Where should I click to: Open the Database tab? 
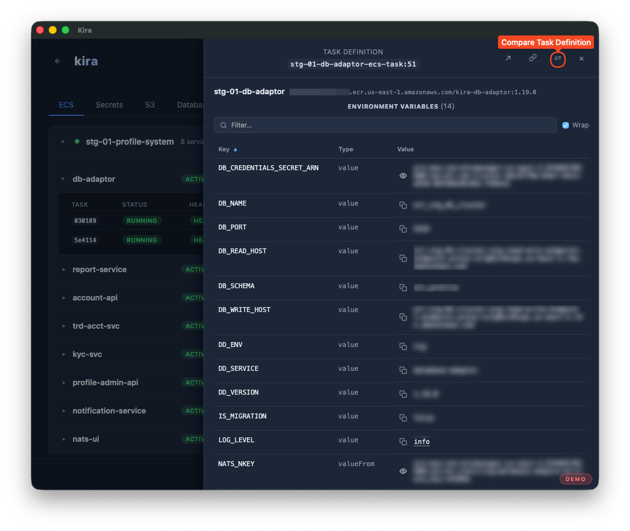(190, 105)
